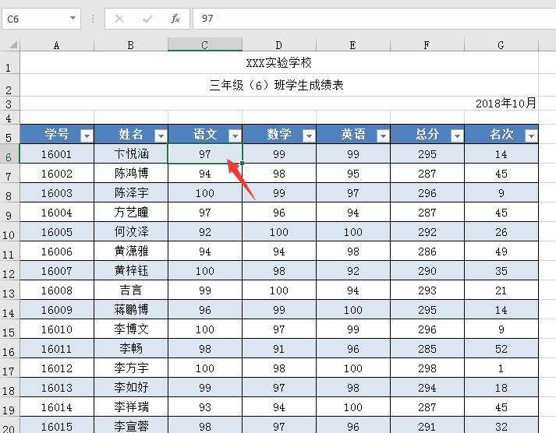Select row 17 header
The width and height of the screenshot is (556, 433).
tap(9, 368)
